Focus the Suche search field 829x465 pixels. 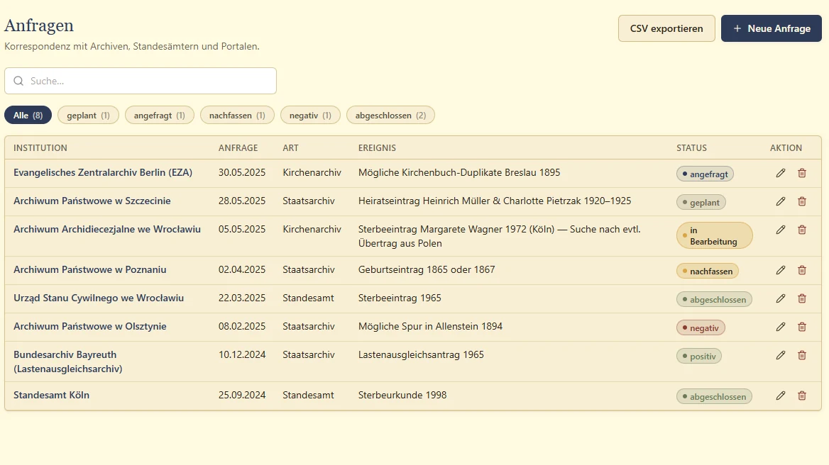pos(141,81)
